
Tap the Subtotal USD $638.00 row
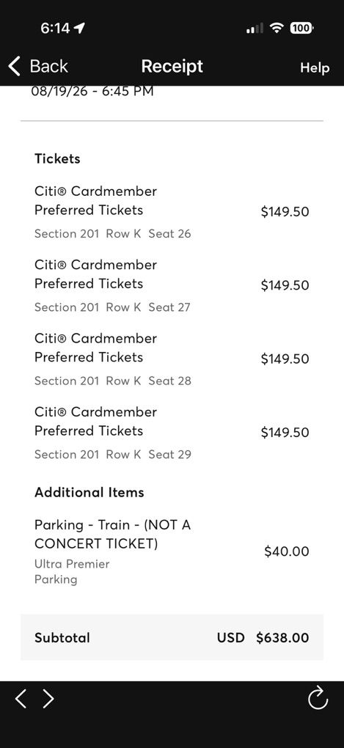172,637
